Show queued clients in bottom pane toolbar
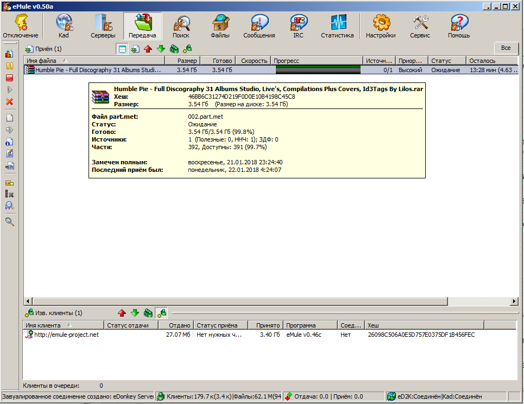This screenshot has height=404, width=524. coord(148,313)
